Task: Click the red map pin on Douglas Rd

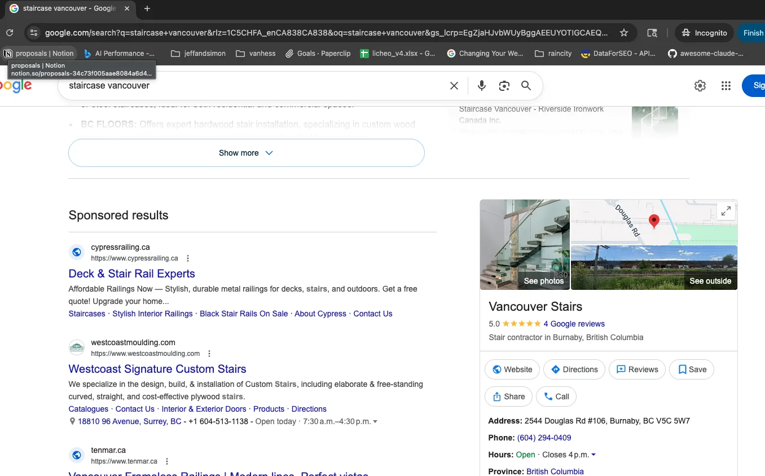Action: [x=654, y=221]
